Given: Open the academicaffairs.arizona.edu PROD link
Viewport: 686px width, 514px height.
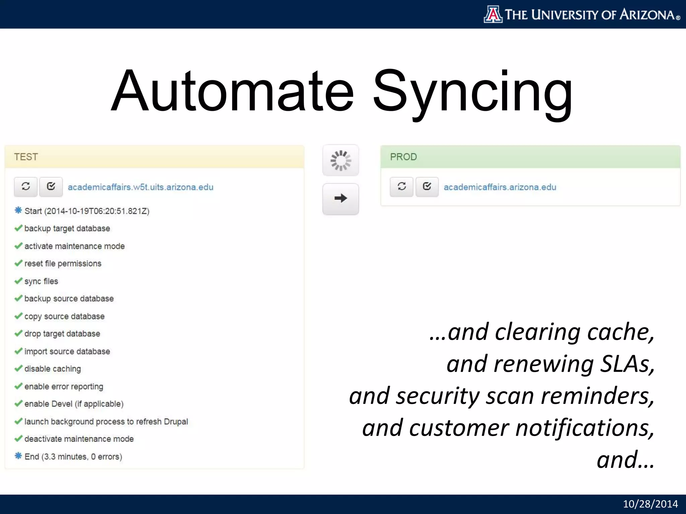Looking at the screenshot, I should (500, 187).
